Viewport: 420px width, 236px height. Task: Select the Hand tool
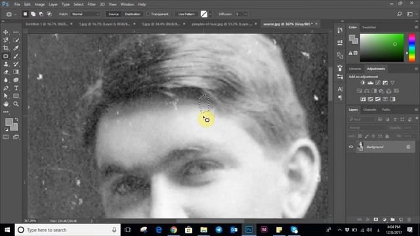click(x=6, y=104)
